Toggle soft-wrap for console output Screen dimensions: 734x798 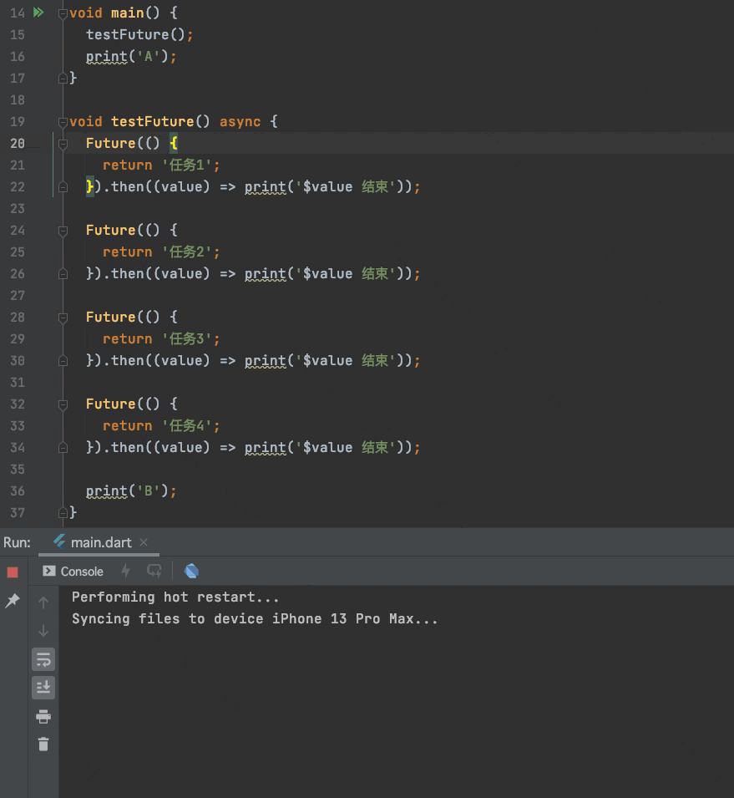pos(43,658)
